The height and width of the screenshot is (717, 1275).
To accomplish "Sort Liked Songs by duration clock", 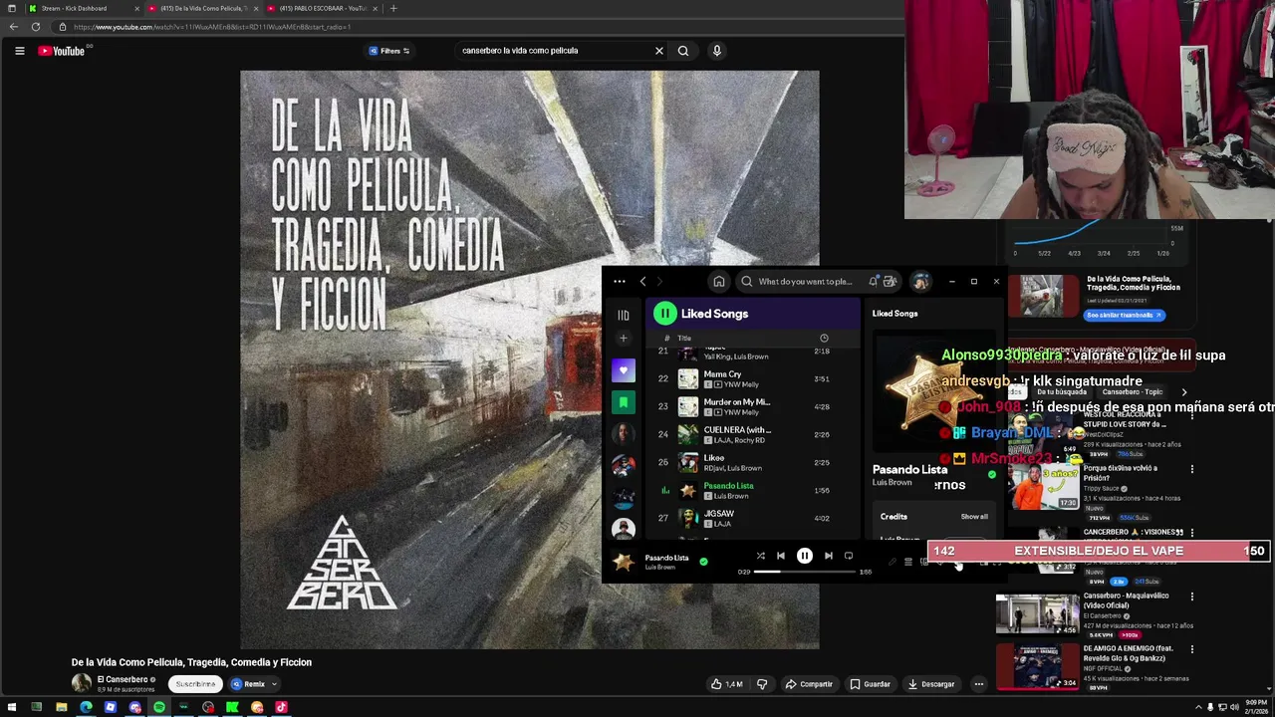I will coord(824,339).
